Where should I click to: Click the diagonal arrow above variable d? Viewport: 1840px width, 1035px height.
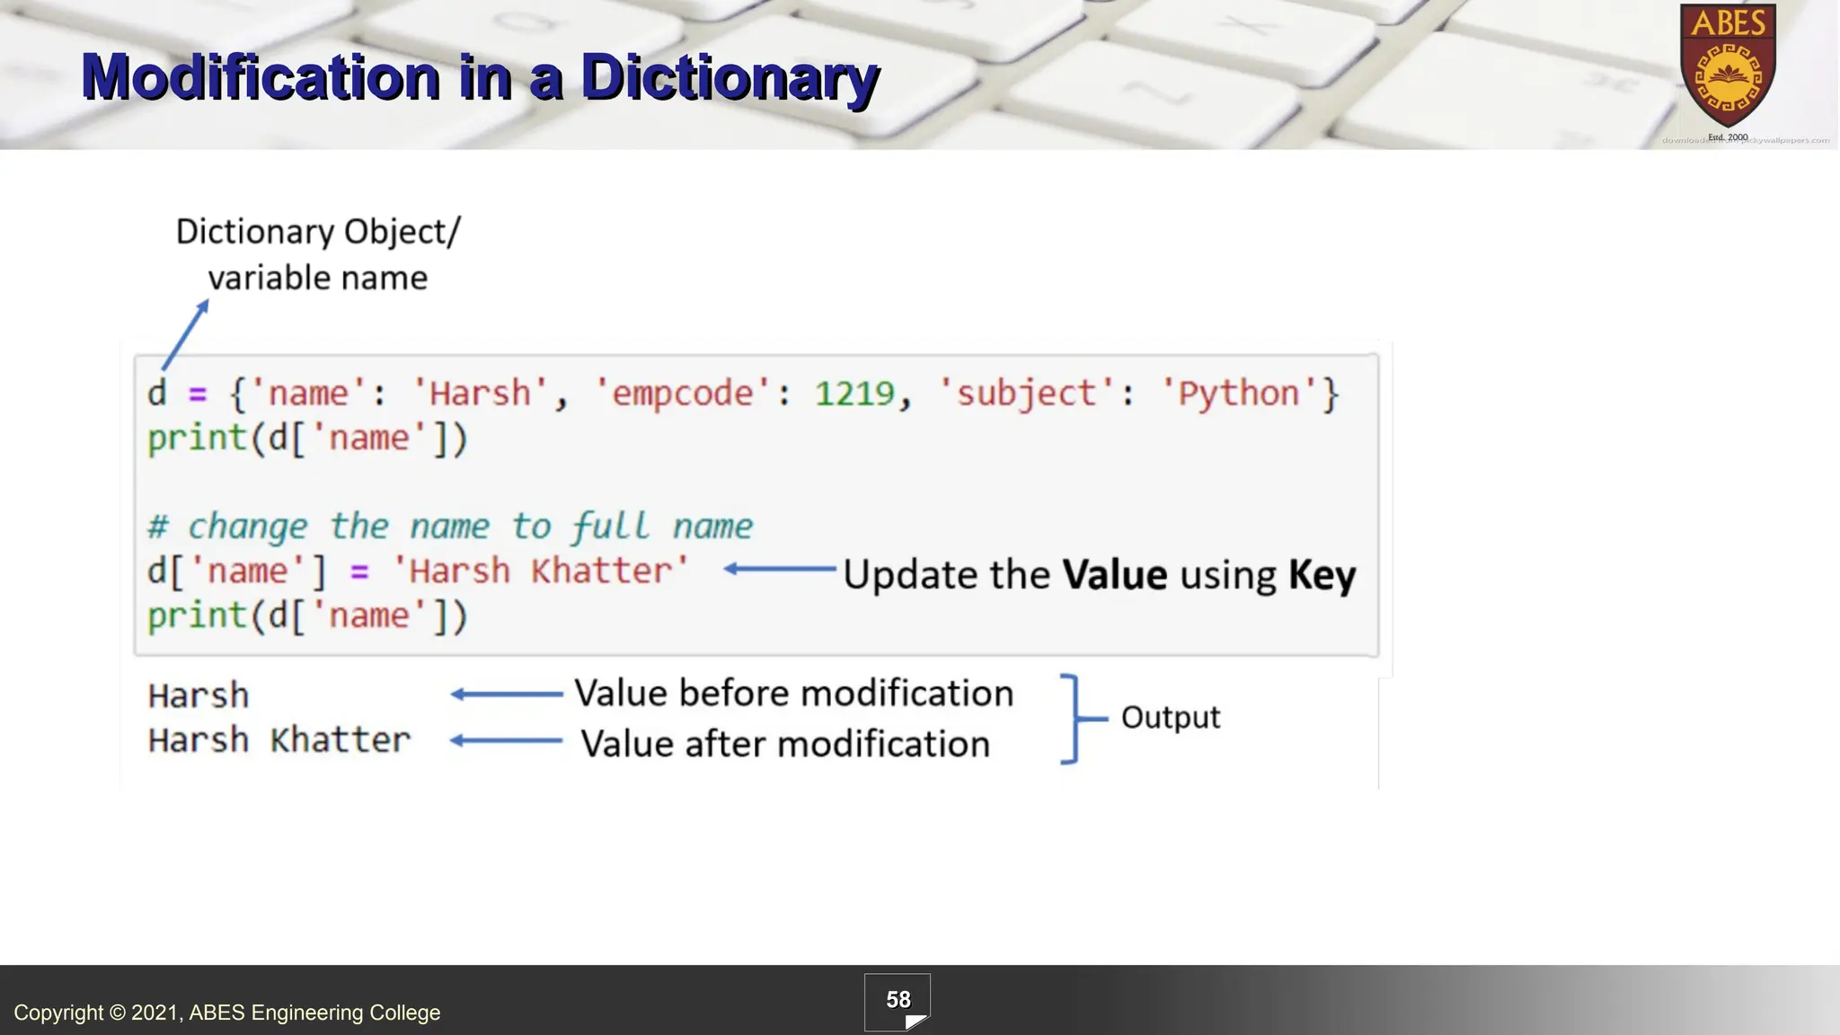(185, 334)
